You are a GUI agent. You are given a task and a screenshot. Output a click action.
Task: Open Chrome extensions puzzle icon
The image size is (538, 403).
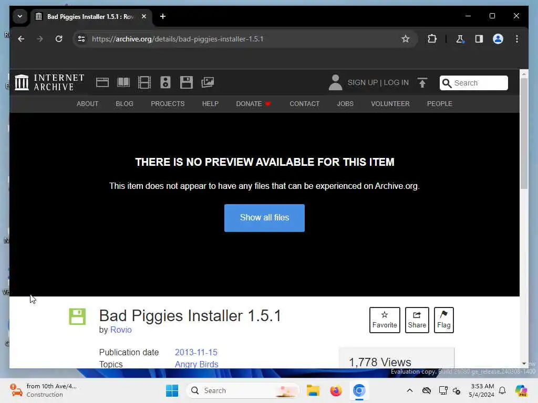coord(432,39)
